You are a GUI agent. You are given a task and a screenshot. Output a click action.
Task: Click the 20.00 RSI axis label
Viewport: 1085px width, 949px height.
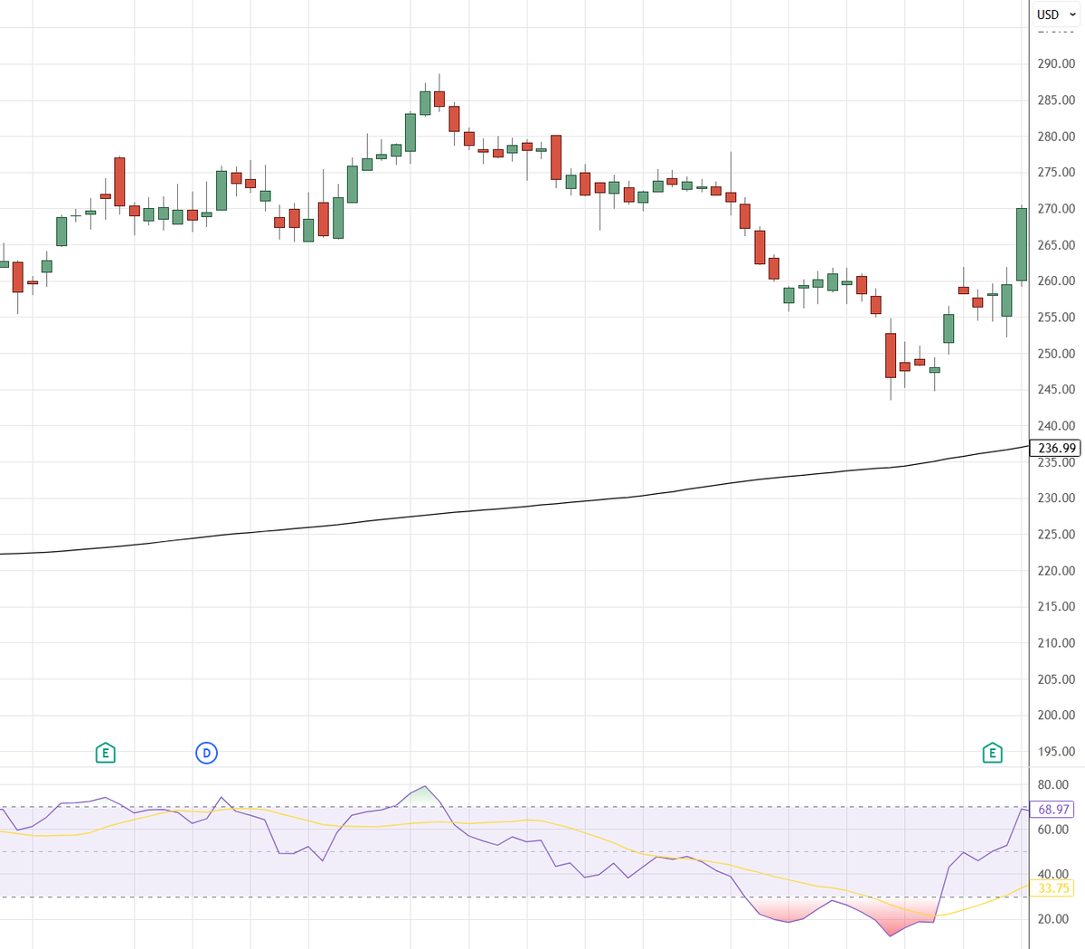pos(1053,919)
